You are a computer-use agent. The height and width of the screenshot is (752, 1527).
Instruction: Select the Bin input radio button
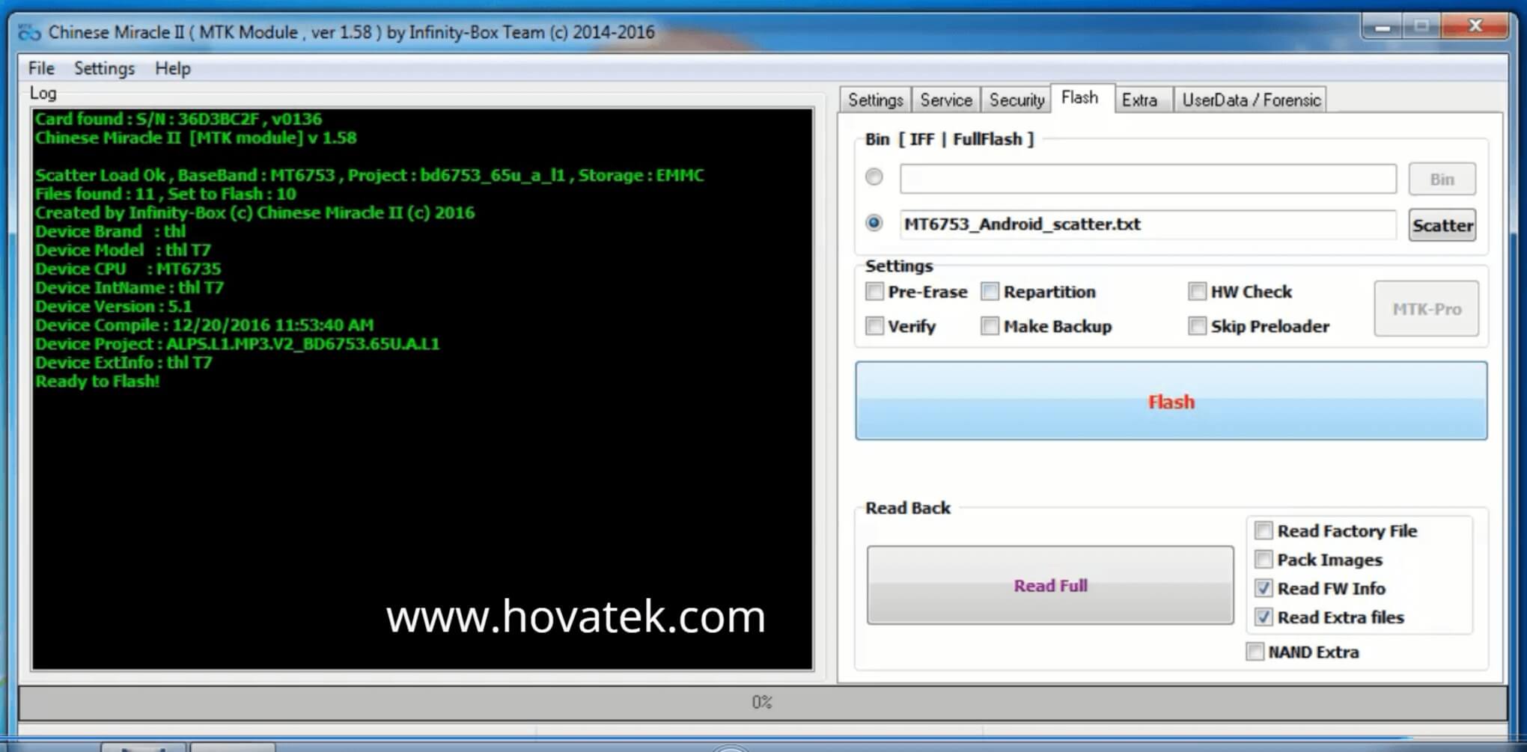[873, 178]
